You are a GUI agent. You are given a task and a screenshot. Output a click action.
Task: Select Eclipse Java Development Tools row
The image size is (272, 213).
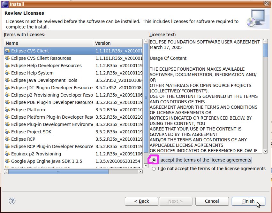(44, 80)
